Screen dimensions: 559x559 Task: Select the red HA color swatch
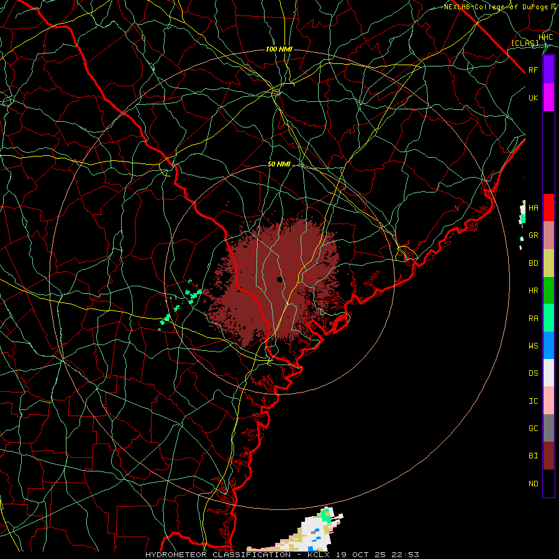[x=548, y=207]
